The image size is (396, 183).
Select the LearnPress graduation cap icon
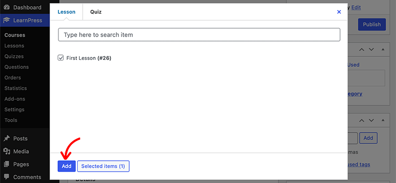point(7,20)
